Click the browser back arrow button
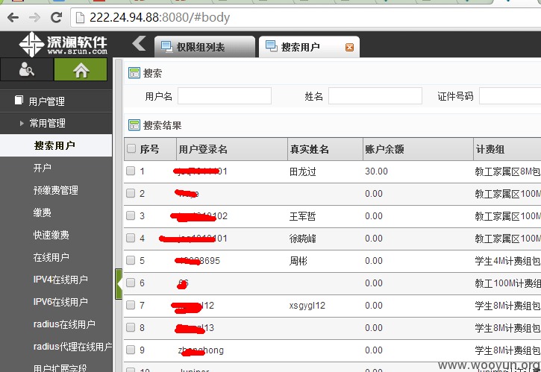541x372 pixels. (x=13, y=16)
